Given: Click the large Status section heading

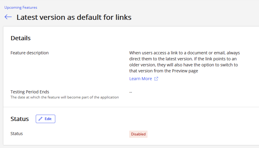Looking at the screenshot, I should [x=20, y=119].
